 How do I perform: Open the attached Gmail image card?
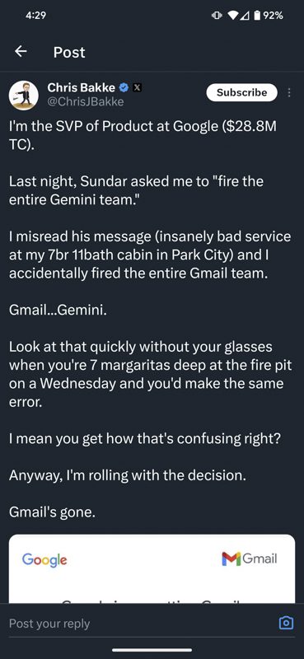tap(152, 569)
